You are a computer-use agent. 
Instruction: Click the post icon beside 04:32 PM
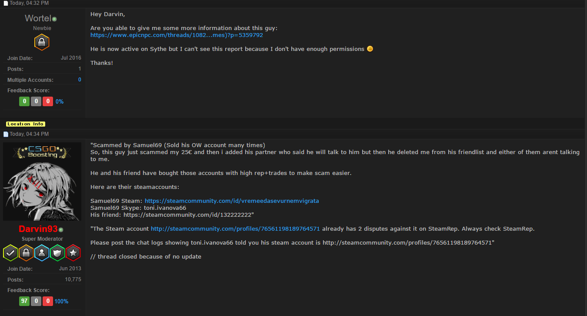(x=6, y=3)
